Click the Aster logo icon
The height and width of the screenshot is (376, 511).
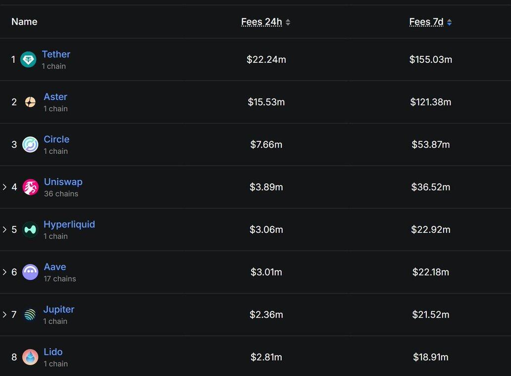30,102
